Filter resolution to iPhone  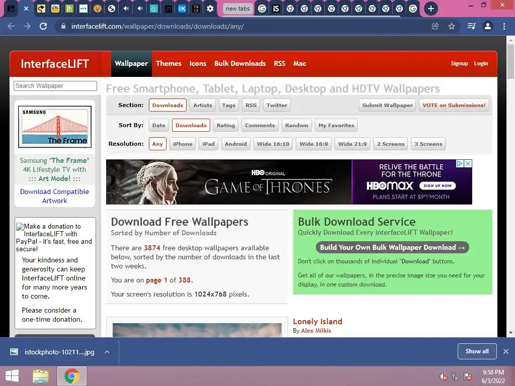coord(183,144)
